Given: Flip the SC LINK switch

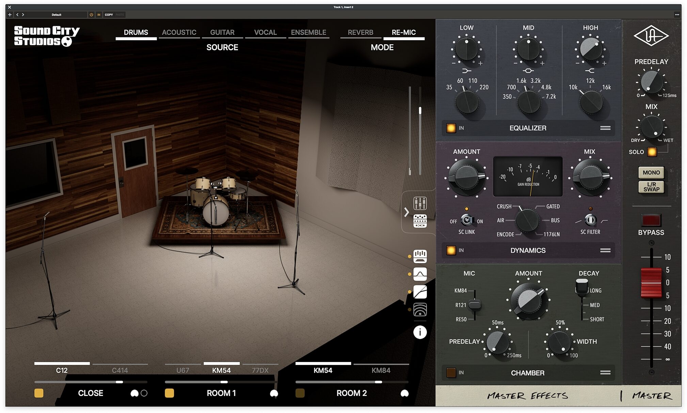Looking at the screenshot, I should (x=467, y=220).
